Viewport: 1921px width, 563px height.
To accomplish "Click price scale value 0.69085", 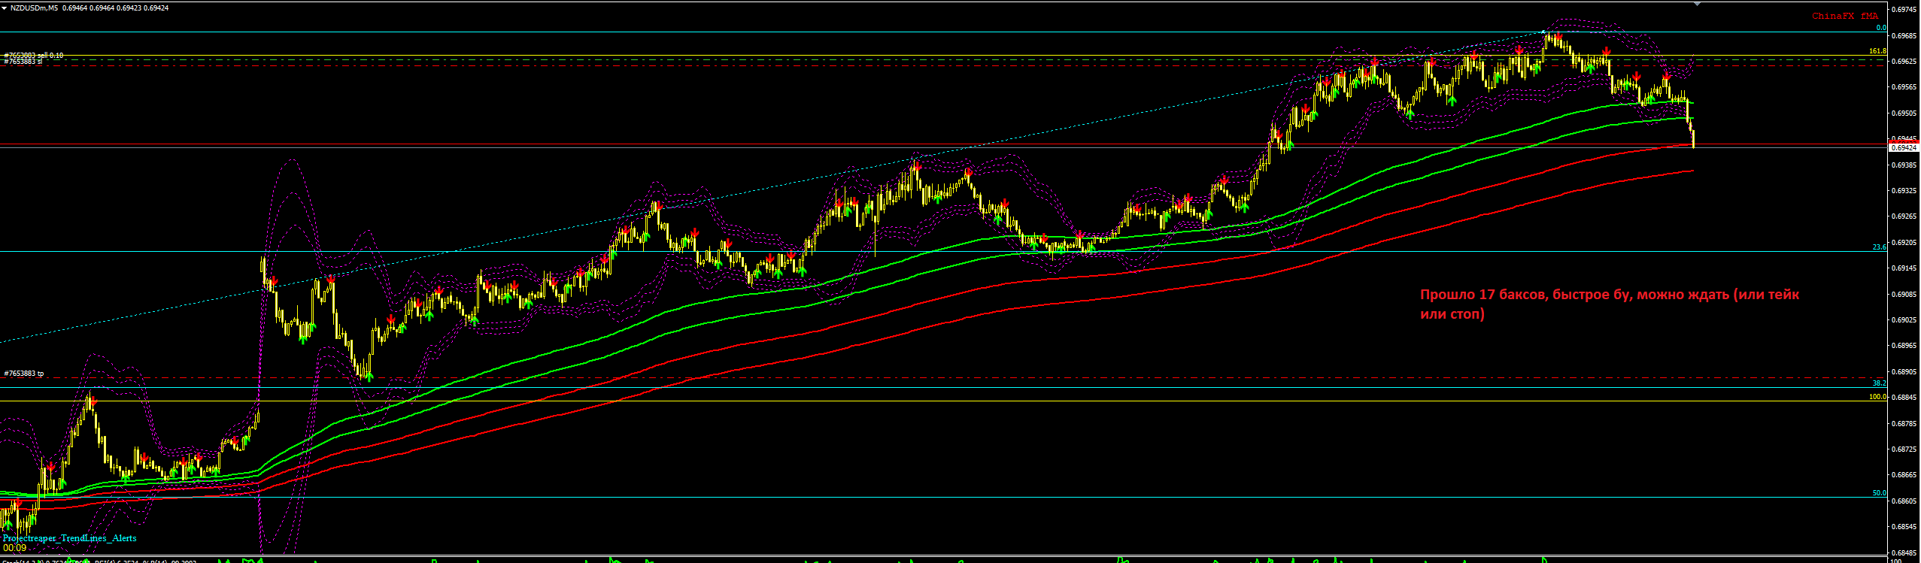I will [x=1905, y=295].
